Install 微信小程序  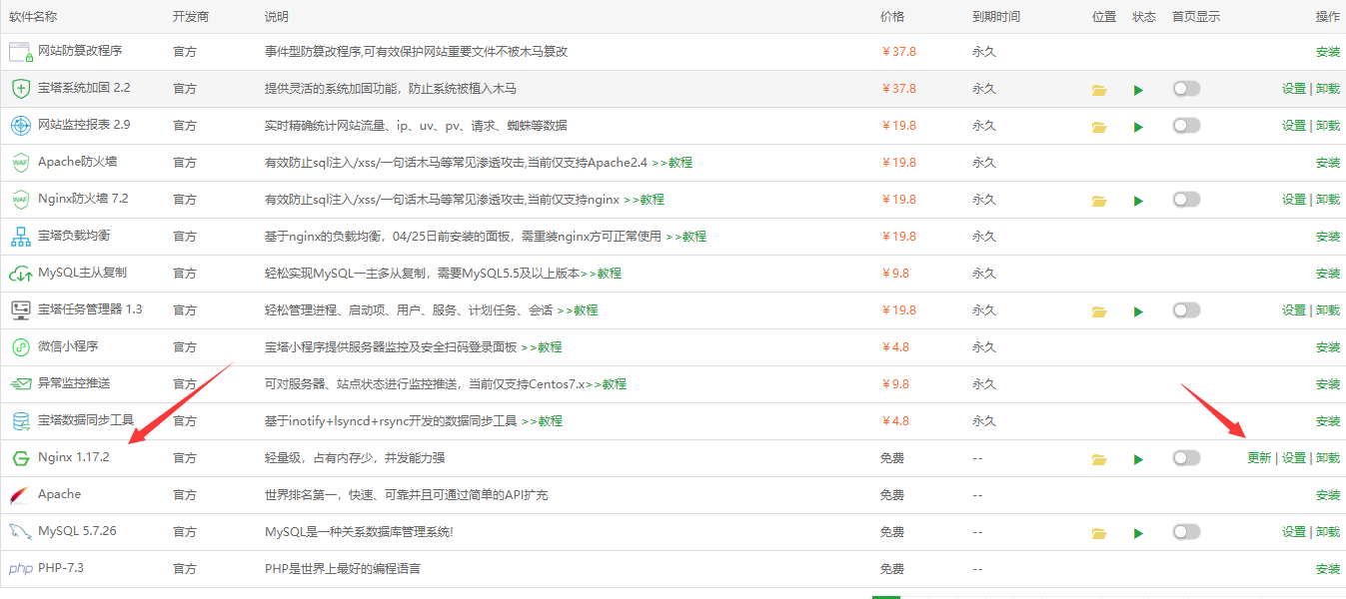coord(1328,347)
